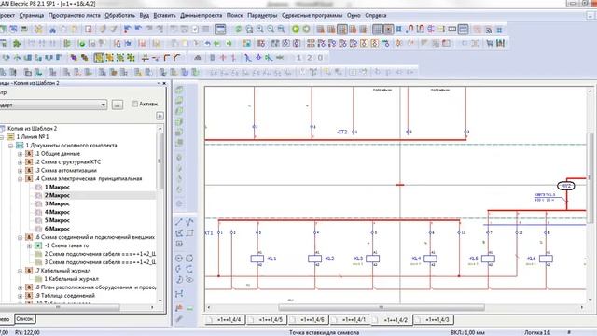The height and width of the screenshot is (336, 597).
Task: Select the rectangle drawing tool
Action: (189, 232)
